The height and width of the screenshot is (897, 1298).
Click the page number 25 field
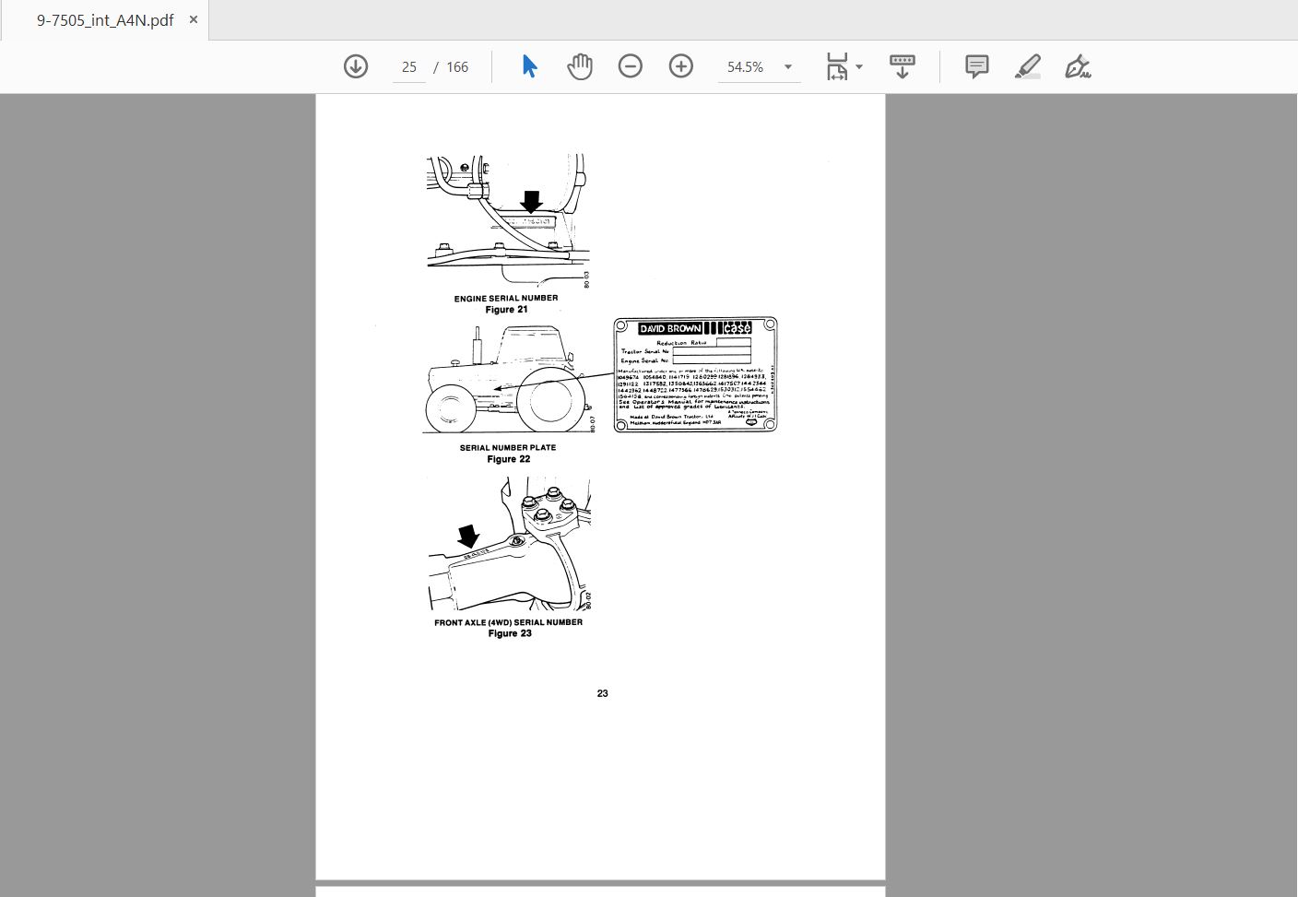tap(409, 67)
